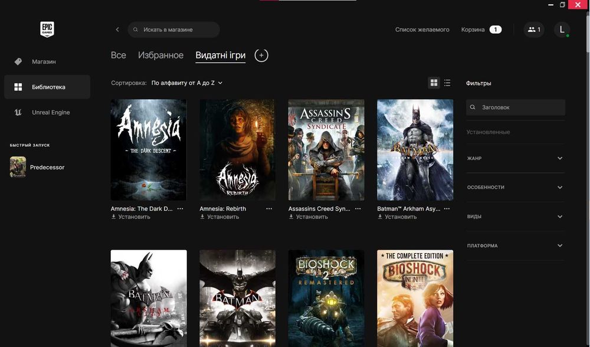Open Batman Arkham Asylum cover art
This screenshot has width=590, height=347.
[415, 150]
